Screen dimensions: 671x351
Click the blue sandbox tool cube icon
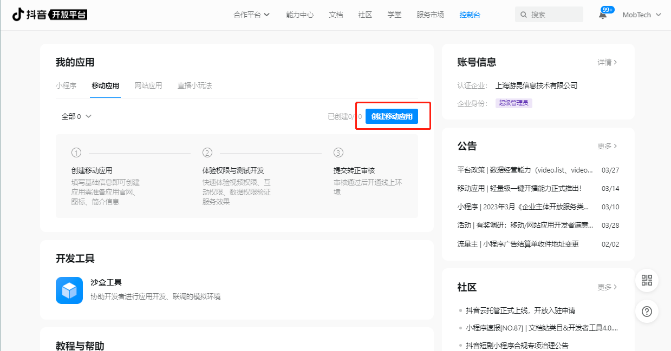tap(69, 290)
